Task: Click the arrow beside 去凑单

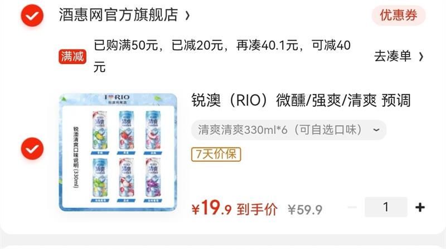Action: (421, 57)
